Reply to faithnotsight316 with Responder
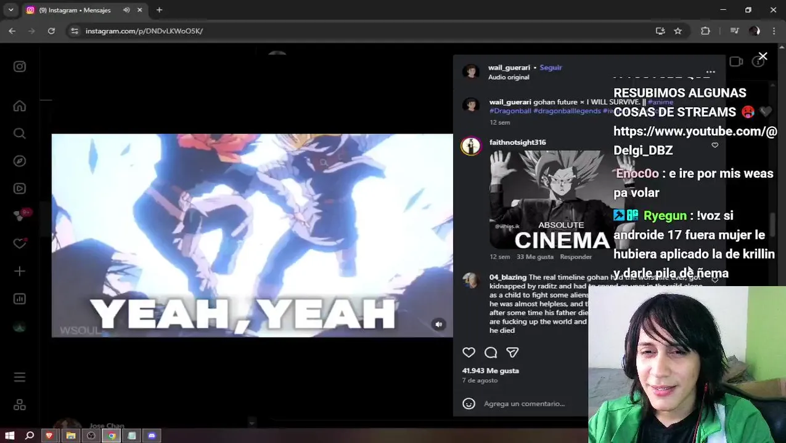 pyautogui.click(x=576, y=257)
